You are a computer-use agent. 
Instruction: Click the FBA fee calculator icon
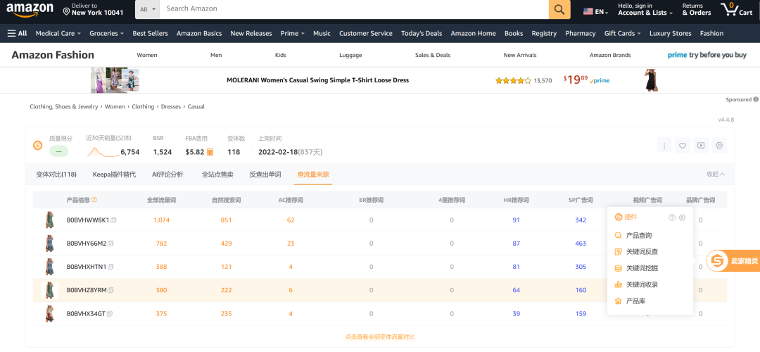coord(210,152)
